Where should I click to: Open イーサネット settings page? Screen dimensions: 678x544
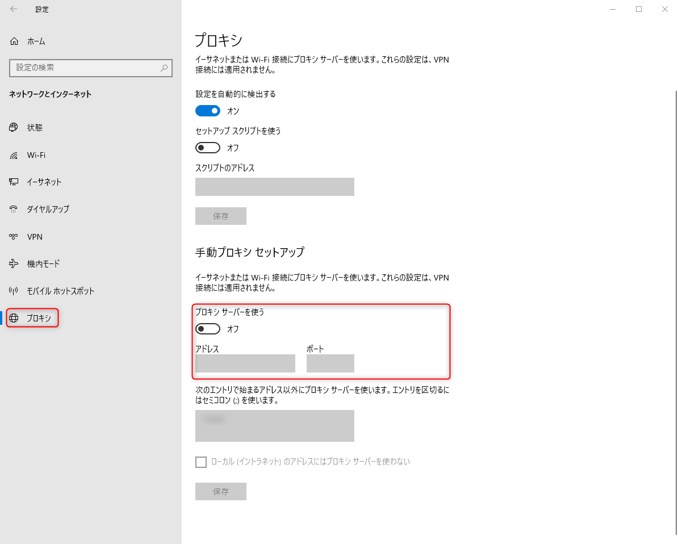pyautogui.click(x=44, y=182)
